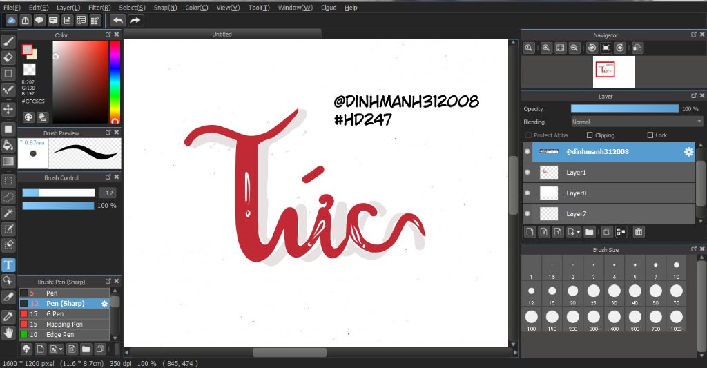707x368 pixels.
Task: Select the G Pen brush
Action: click(x=64, y=314)
